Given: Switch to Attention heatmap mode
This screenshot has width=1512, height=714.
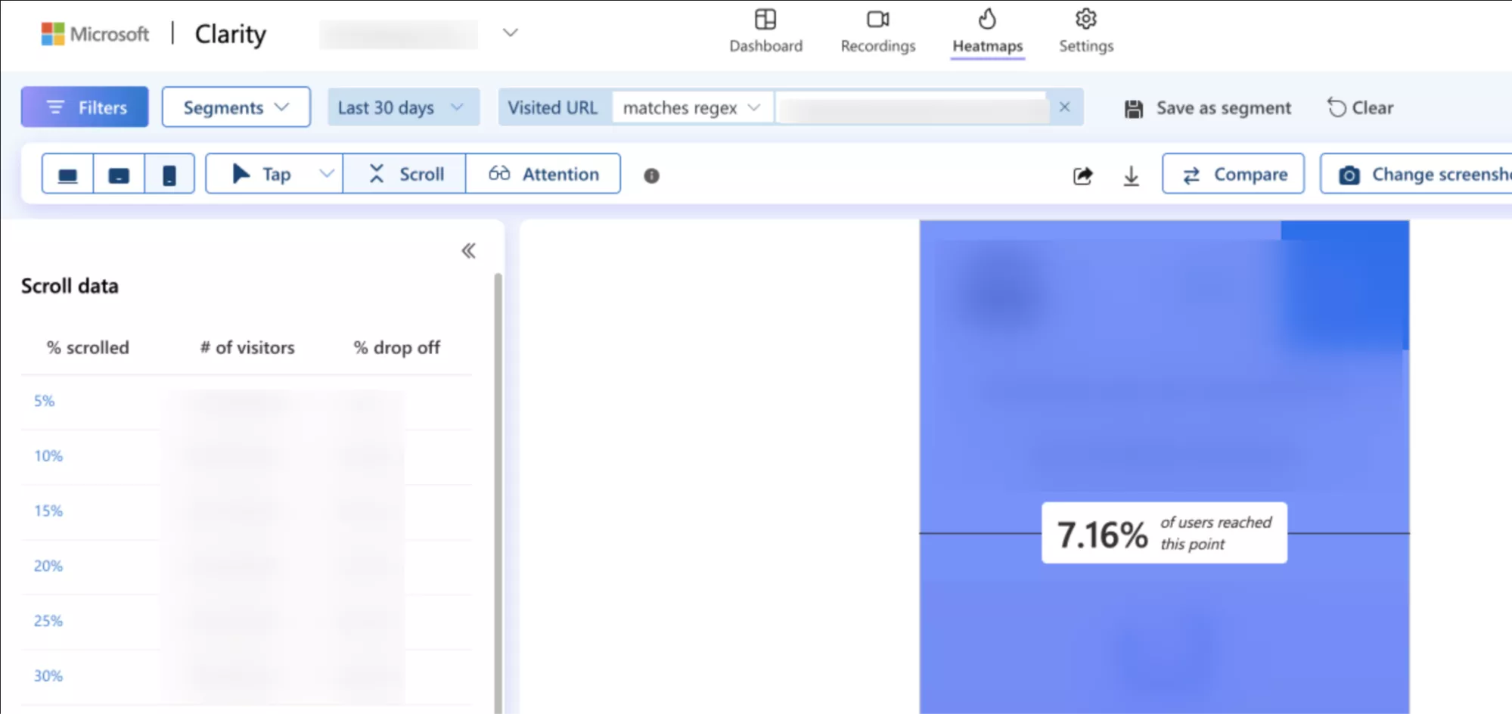Looking at the screenshot, I should pos(543,174).
